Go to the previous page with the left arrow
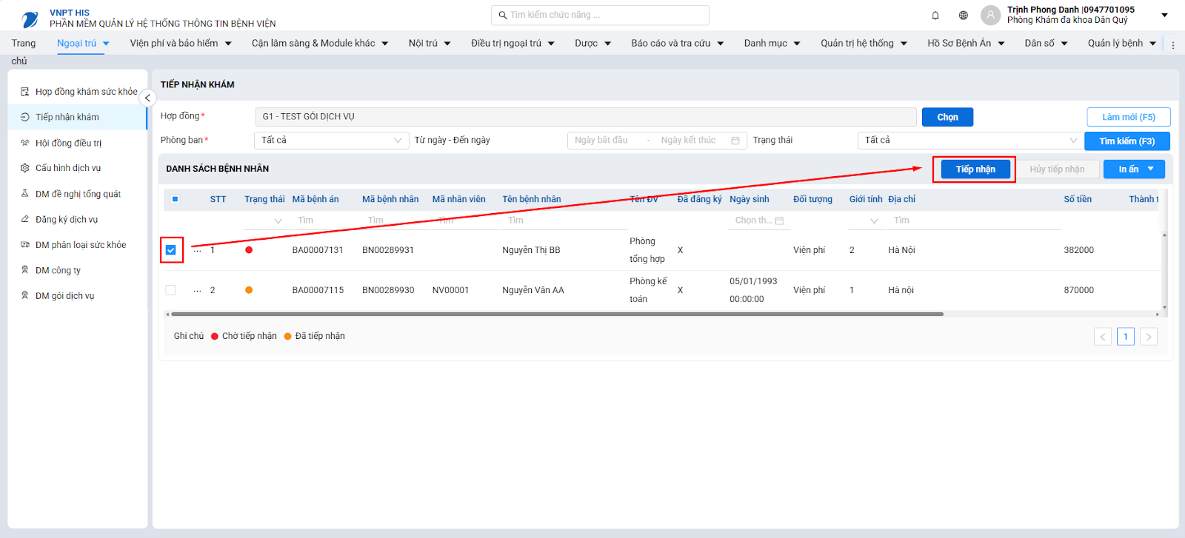 [1103, 337]
